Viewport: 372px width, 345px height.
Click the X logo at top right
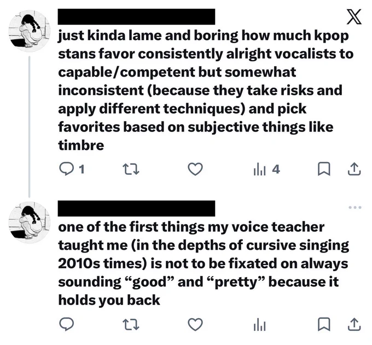click(x=354, y=16)
